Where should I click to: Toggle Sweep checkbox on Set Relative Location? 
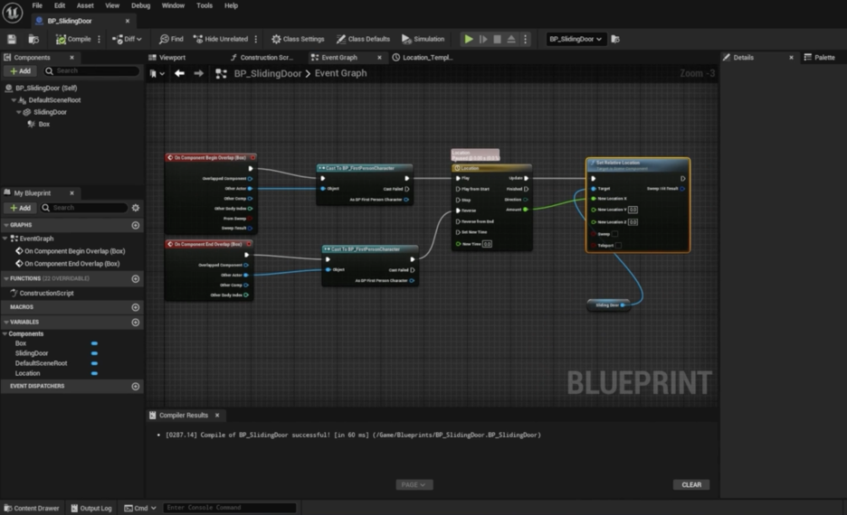click(614, 234)
